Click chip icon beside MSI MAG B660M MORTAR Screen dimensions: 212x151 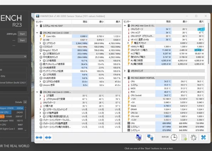129,78
